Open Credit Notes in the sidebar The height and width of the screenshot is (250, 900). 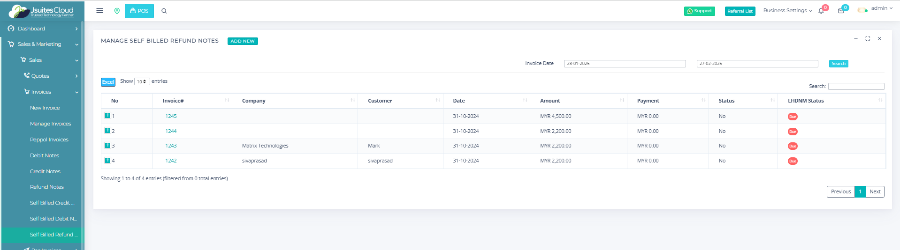click(45, 171)
